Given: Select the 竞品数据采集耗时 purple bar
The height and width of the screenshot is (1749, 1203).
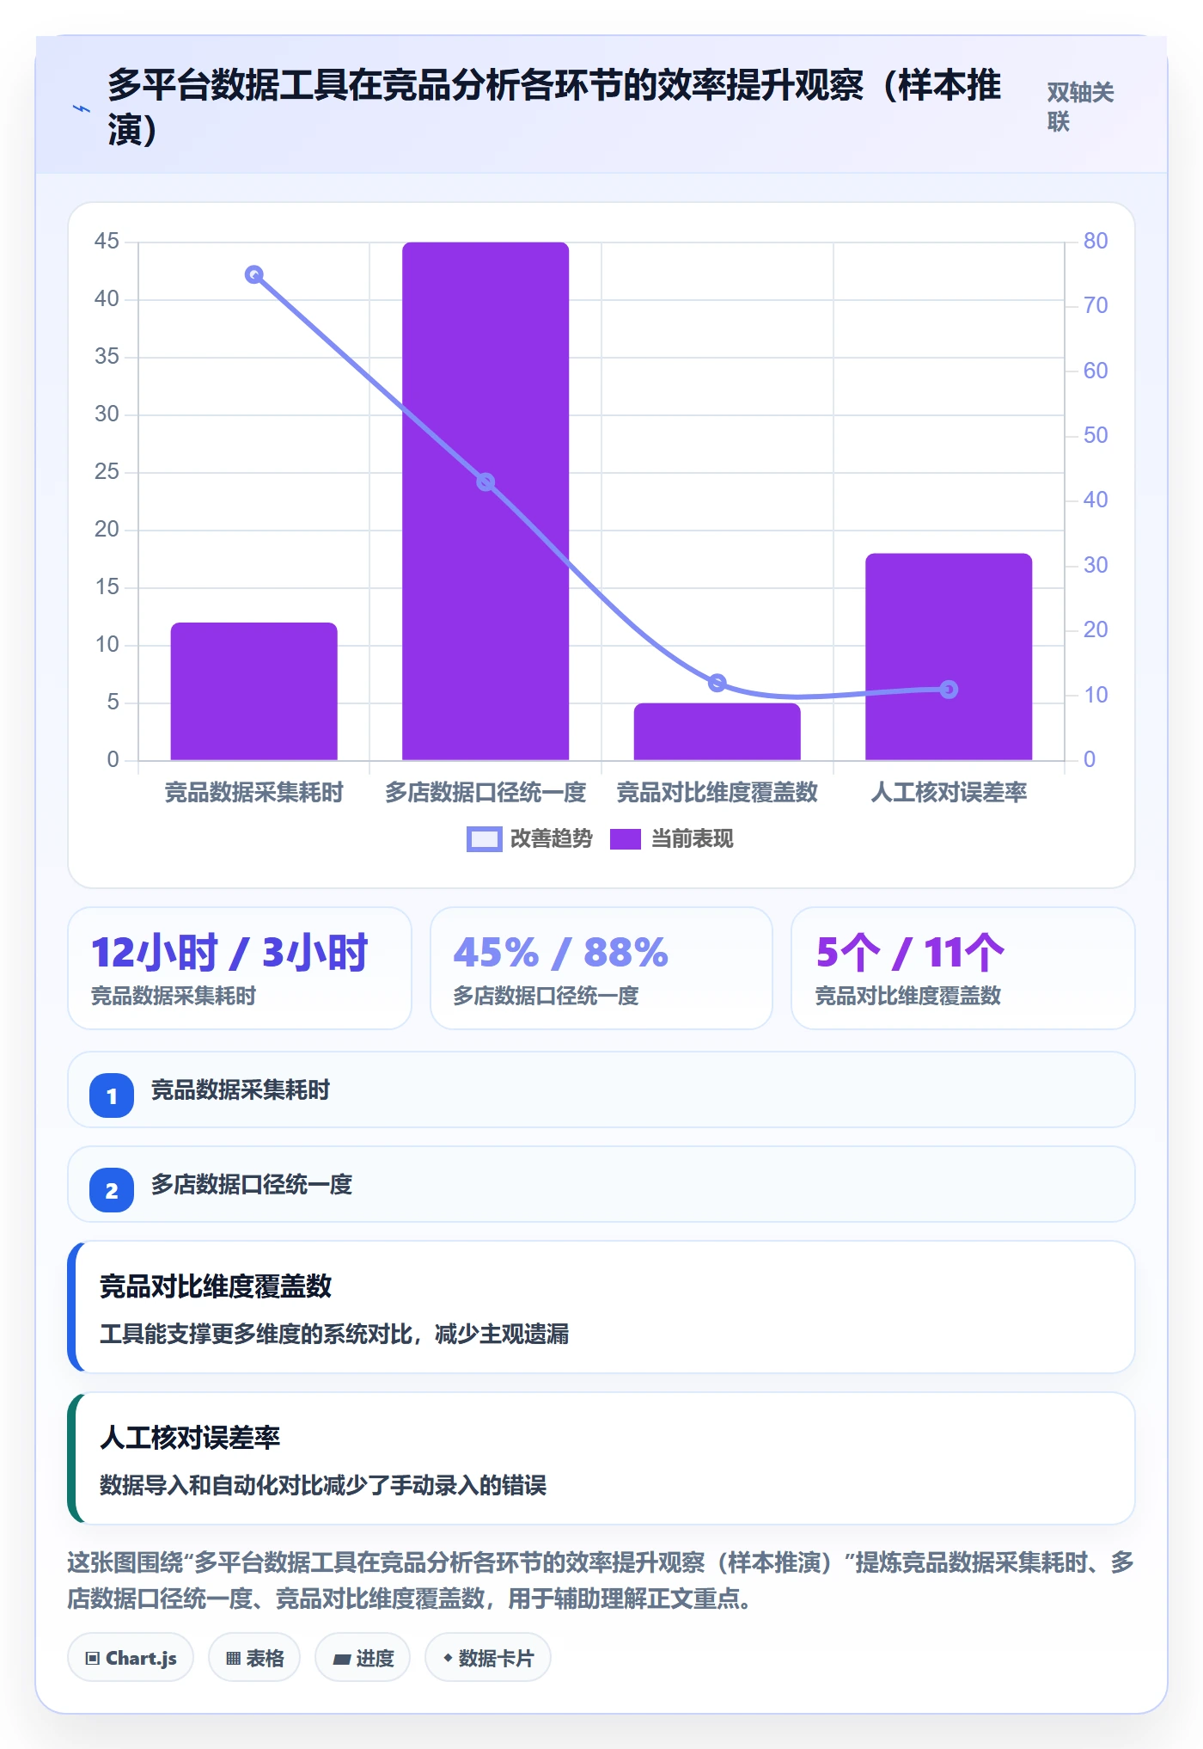Looking at the screenshot, I should [x=254, y=691].
